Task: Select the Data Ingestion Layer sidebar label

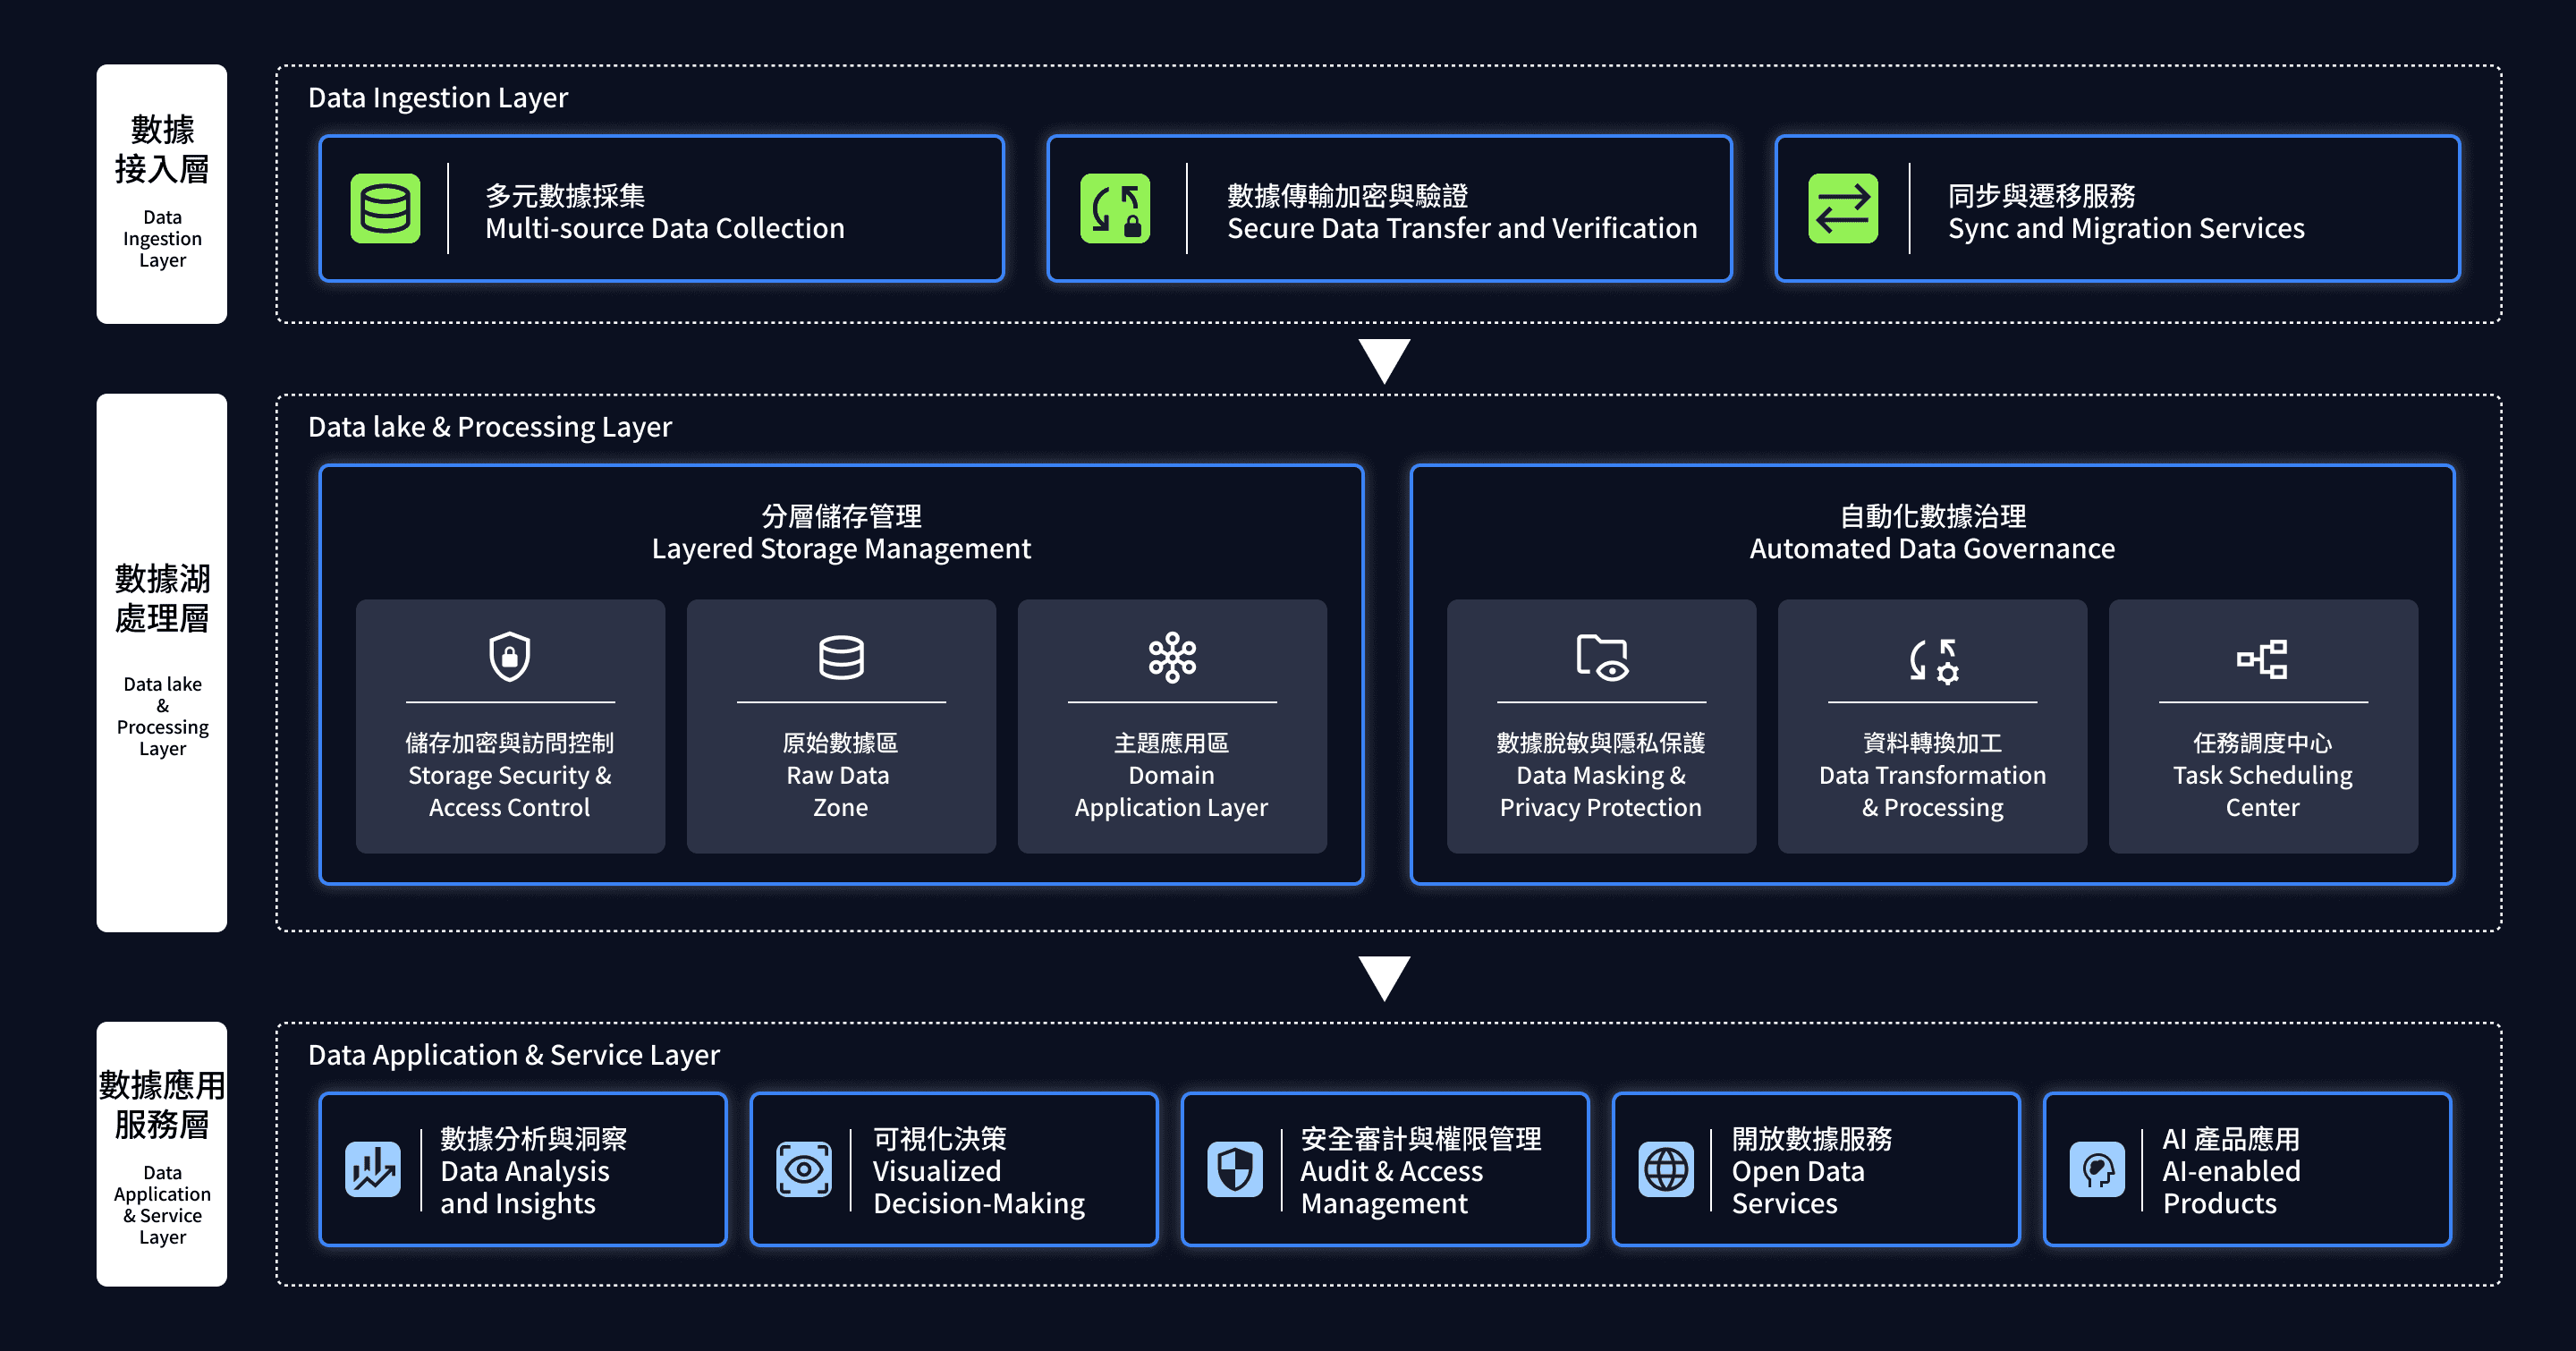Action: coord(161,195)
